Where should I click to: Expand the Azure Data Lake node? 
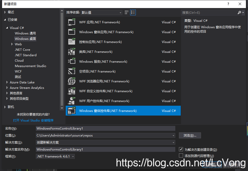coord(7,82)
